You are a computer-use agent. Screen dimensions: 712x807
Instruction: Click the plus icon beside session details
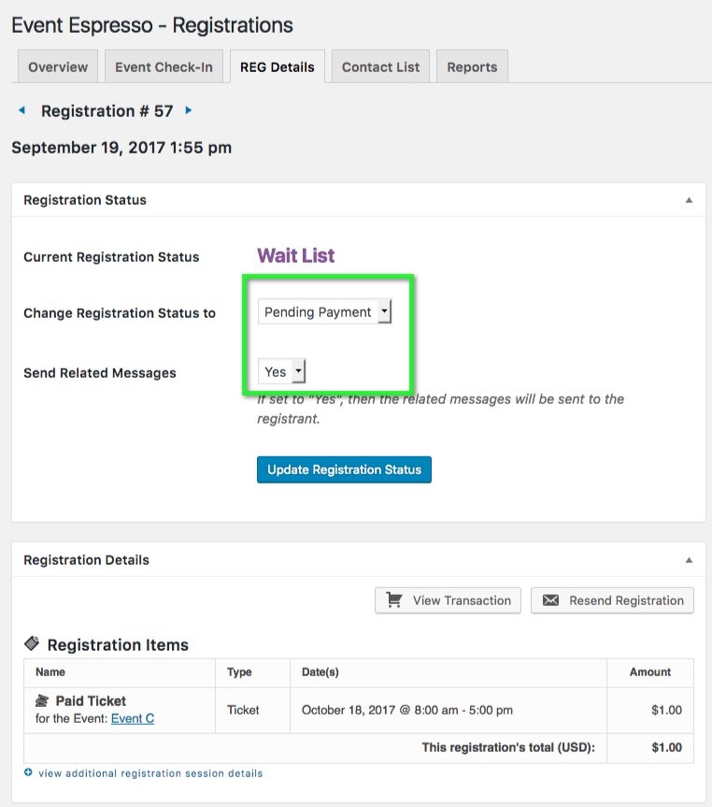coord(28,773)
